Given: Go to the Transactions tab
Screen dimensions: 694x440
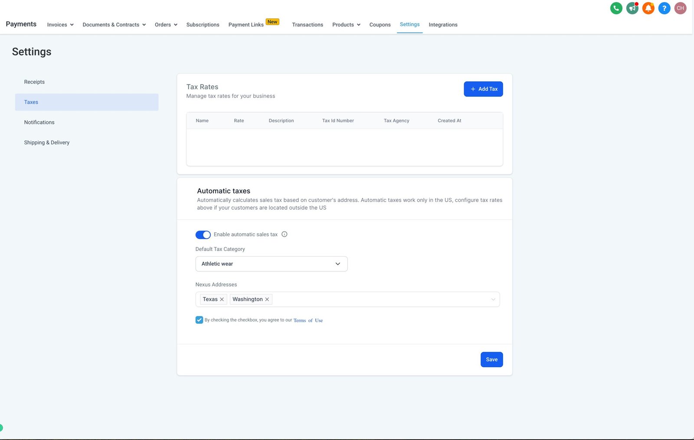Looking at the screenshot, I should (x=308, y=25).
